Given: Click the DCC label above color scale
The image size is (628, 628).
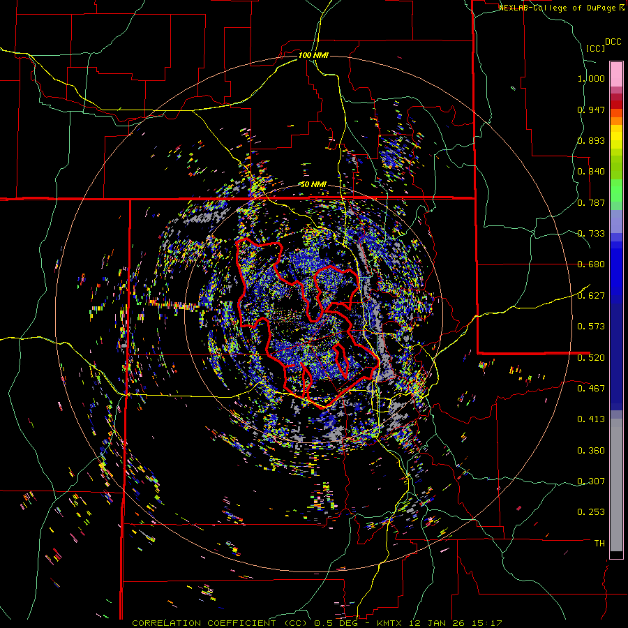Looking at the screenshot, I should [x=613, y=42].
